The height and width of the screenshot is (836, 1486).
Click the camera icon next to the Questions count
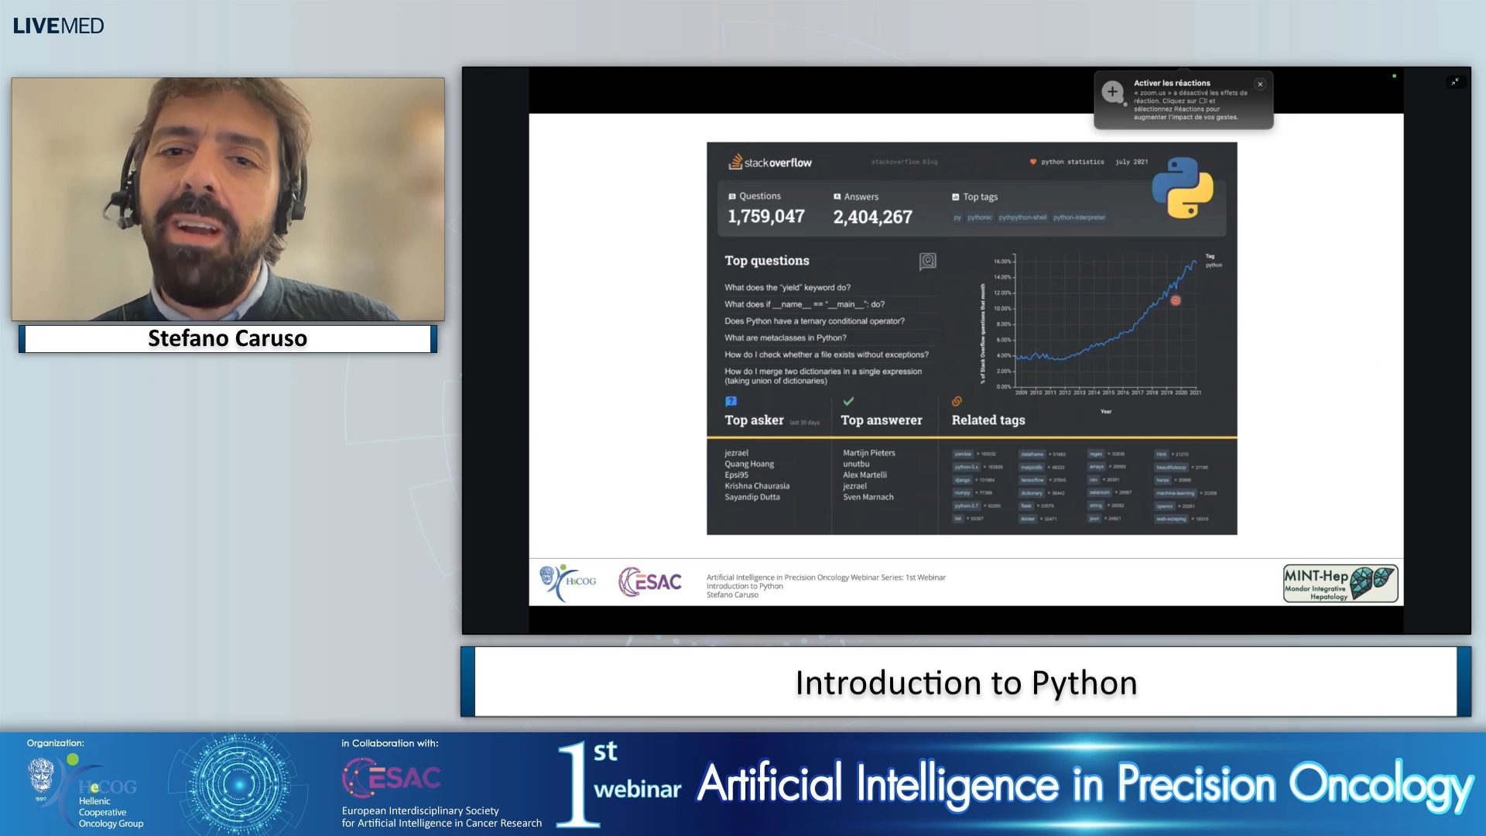click(732, 196)
